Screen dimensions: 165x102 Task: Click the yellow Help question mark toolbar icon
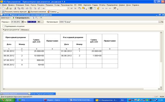tap(83, 8)
